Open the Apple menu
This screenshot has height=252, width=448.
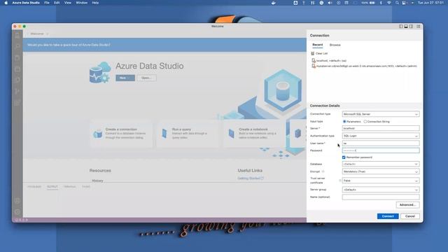tap(6, 3)
